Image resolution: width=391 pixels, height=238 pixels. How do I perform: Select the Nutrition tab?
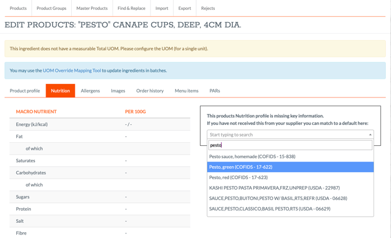(60, 91)
